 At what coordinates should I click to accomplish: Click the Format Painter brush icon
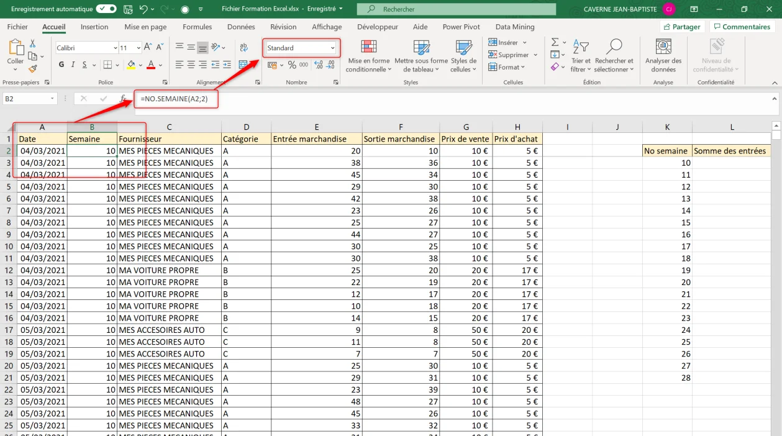(x=33, y=69)
